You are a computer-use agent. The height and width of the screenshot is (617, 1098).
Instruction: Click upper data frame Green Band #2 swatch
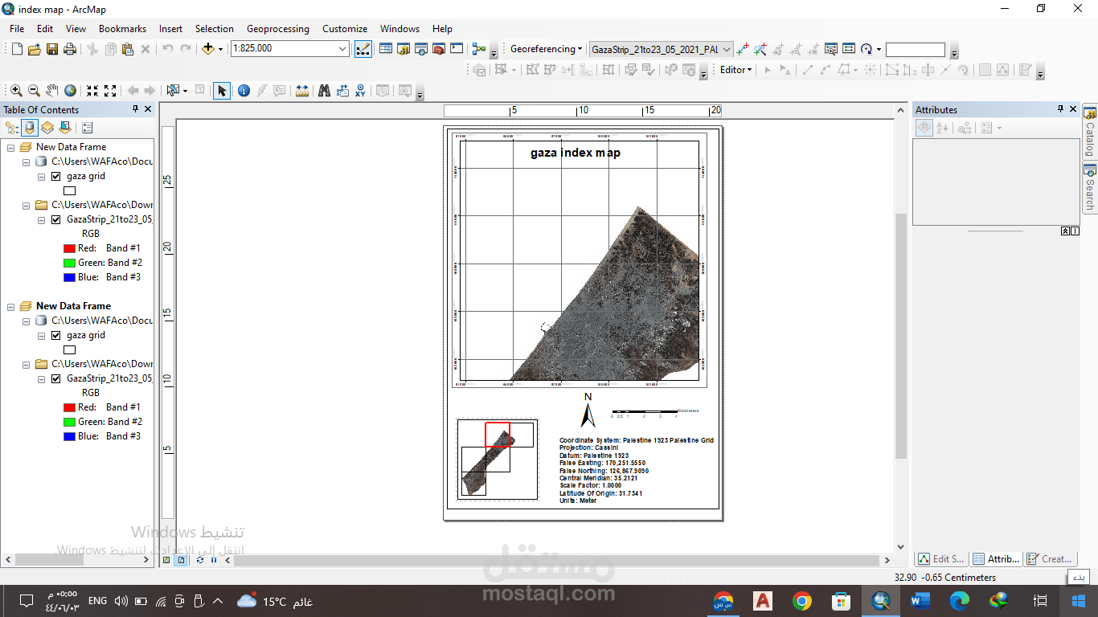69,263
